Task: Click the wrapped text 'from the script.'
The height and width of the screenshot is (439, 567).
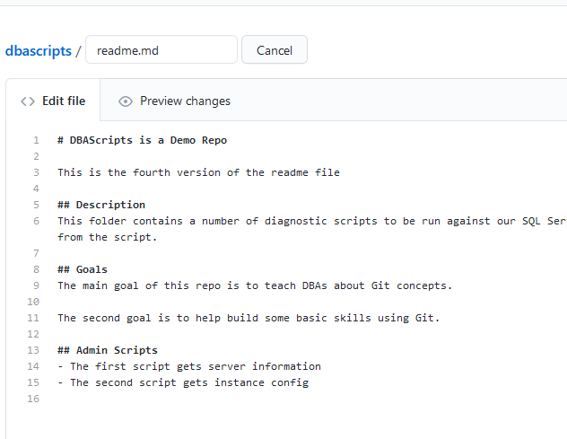Action: click(x=107, y=237)
